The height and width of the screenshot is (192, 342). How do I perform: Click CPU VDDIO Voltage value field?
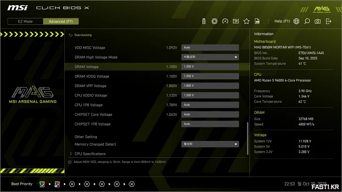210,95
